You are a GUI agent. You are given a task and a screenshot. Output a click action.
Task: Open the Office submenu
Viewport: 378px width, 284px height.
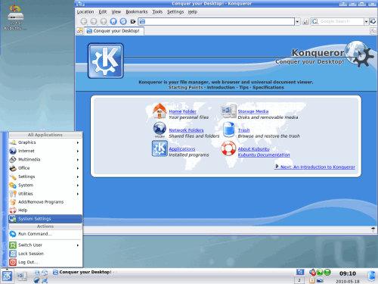point(45,168)
